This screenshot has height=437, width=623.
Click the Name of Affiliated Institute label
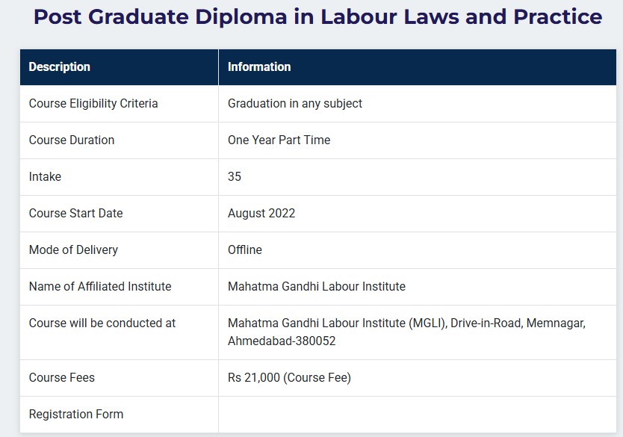tap(100, 286)
